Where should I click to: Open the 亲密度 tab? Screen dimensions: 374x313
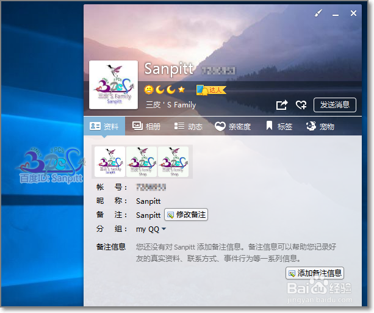point(233,126)
